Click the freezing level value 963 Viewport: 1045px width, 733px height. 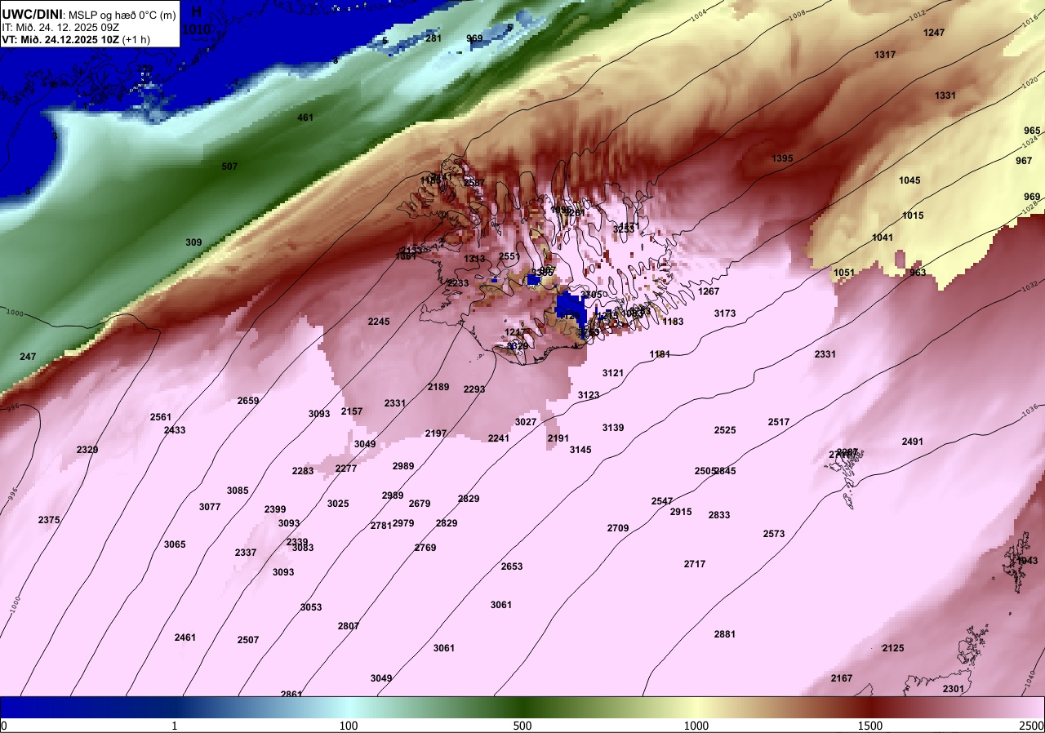(918, 273)
